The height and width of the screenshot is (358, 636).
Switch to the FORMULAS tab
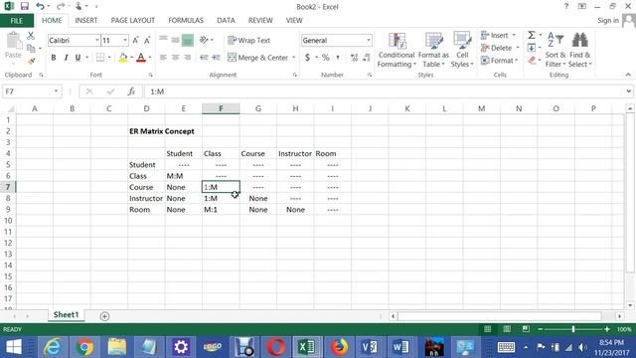186,20
